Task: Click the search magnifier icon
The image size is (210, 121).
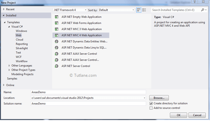Action: pyautogui.click(x=203, y=10)
